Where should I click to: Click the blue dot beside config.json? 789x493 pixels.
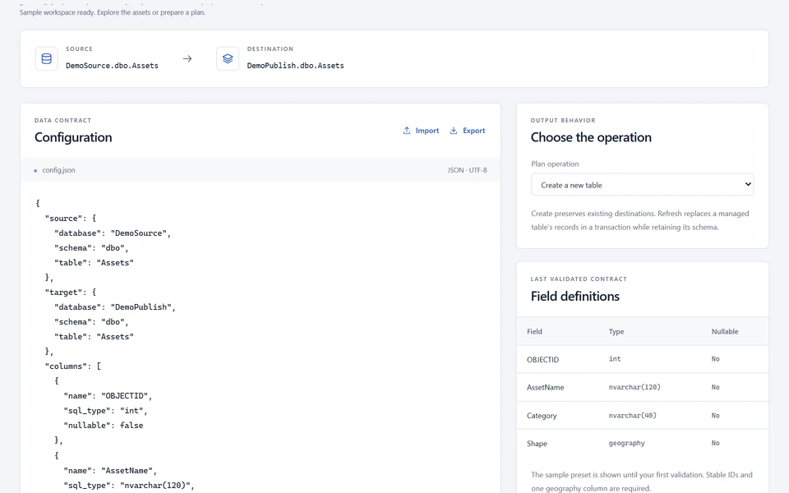(x=35, y=171)
